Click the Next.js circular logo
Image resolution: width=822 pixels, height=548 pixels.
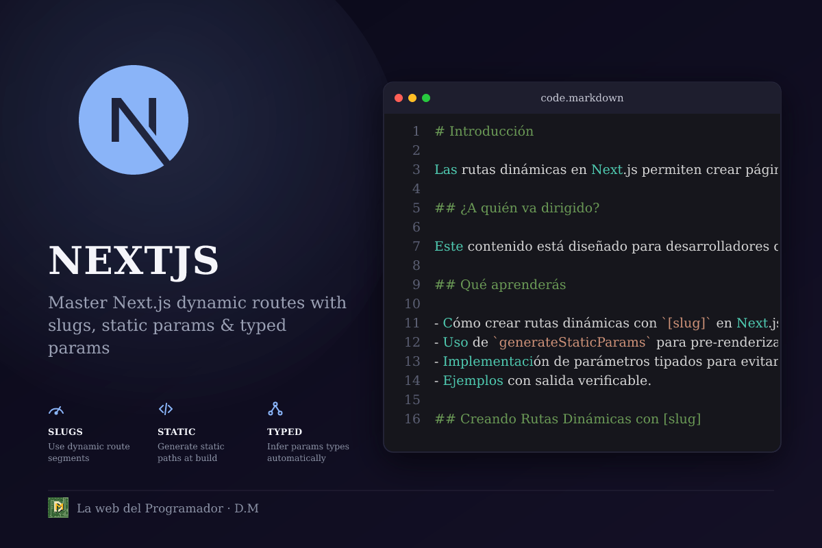(134, 120)
